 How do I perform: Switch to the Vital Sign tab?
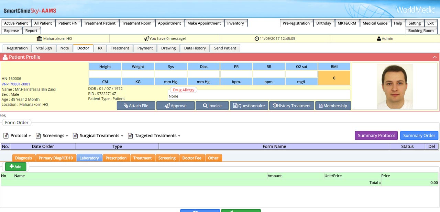44,48
